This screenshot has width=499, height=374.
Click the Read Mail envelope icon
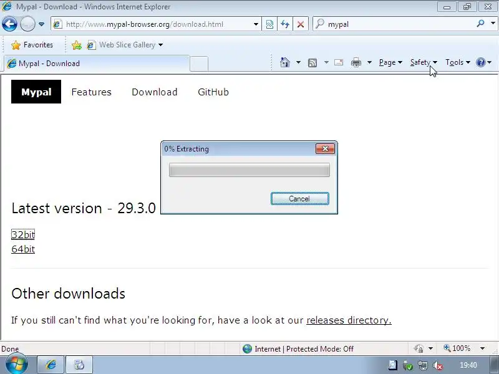[339, 62]
